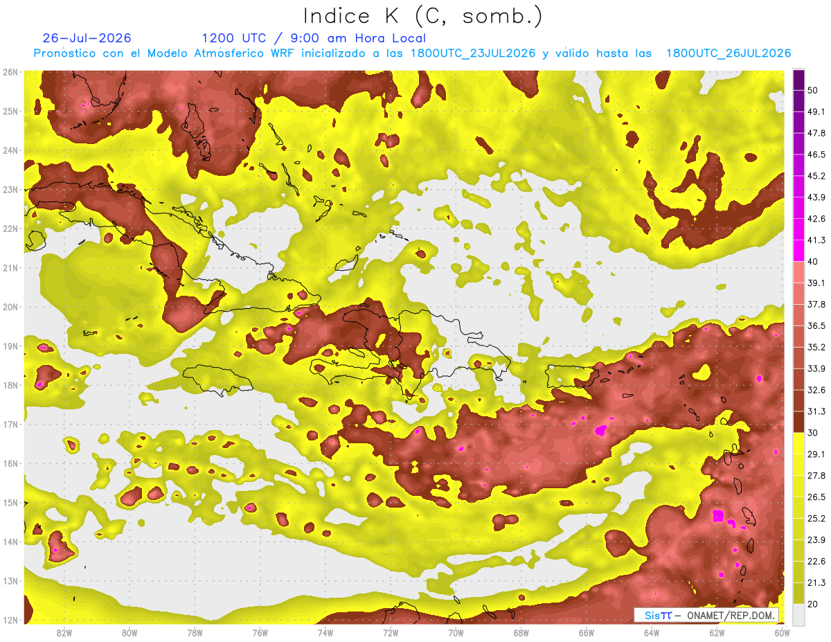Viewport: 831px width, 642px height.
Task: Select the '13N' latitude label
Action: pyautogui.click(x=10, y=580)
